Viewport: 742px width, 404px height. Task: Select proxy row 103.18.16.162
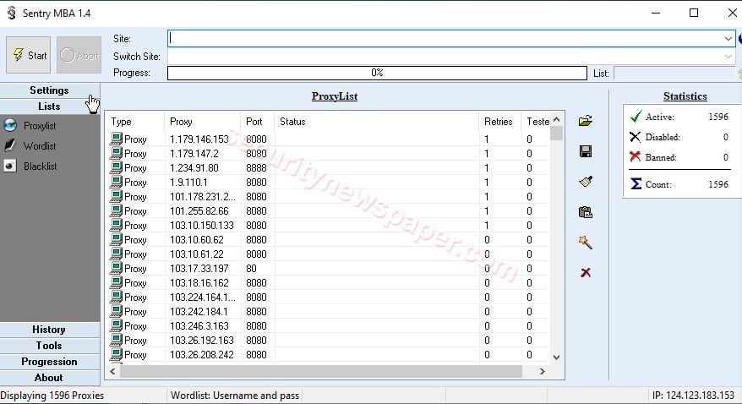tap(327, 283)
